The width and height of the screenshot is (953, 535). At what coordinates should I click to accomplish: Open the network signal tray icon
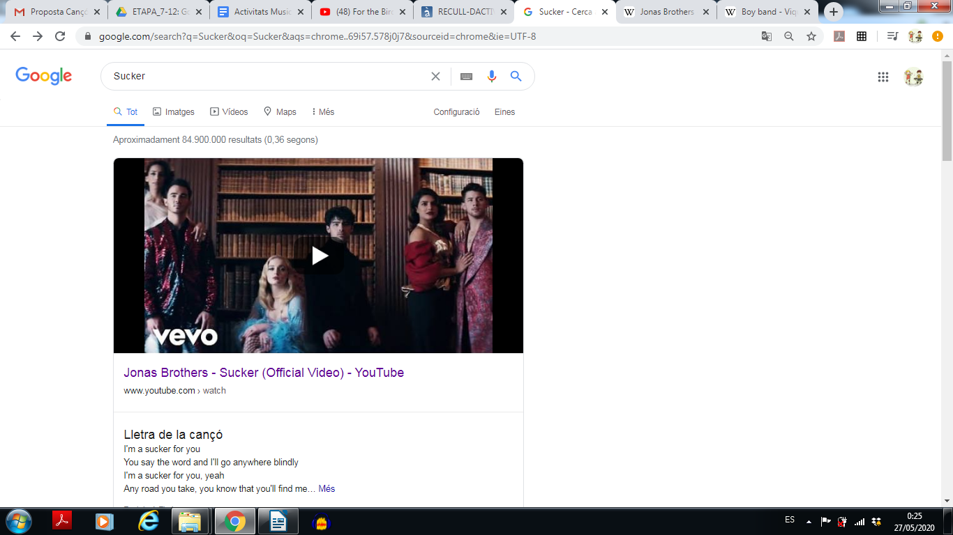[x=860, y=521]
